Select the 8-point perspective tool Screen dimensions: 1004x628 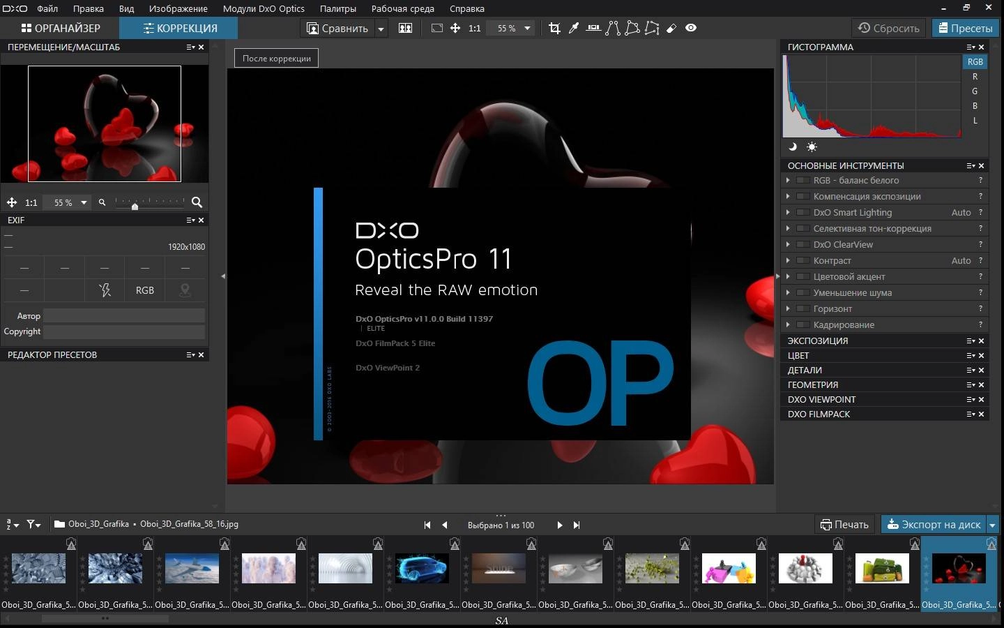coord(652,28)
